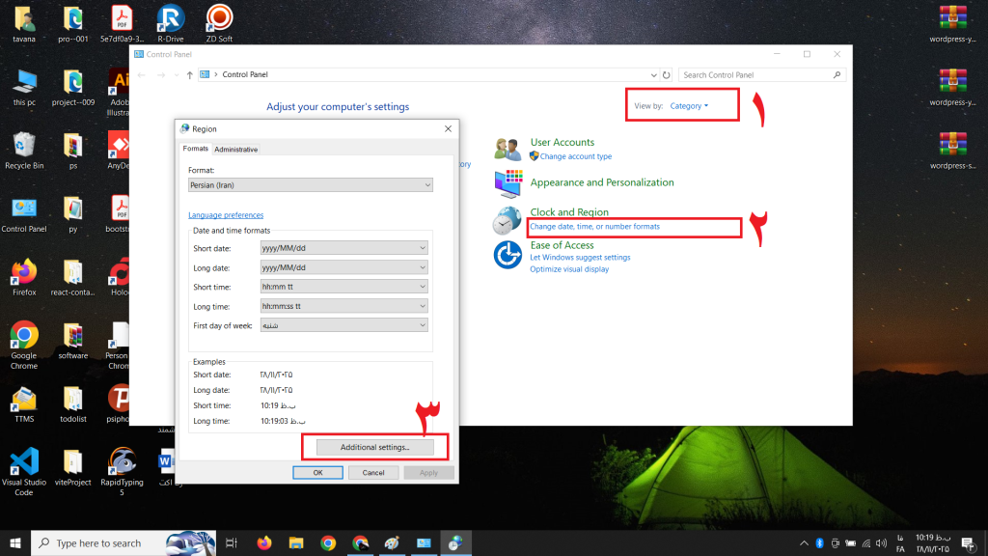988x556 pixels.
Task: Launch Firefox from the taskbar
Action: tap(264, 542)
